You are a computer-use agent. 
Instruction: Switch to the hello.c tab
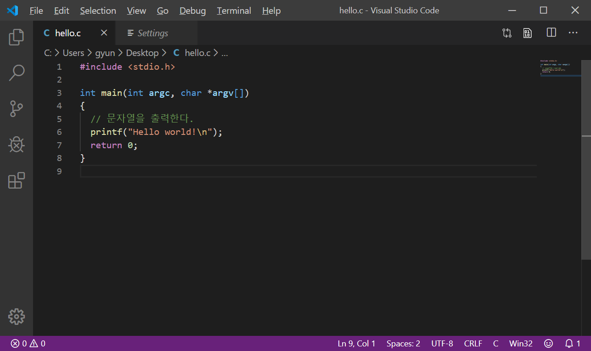[x=74, y=33]
